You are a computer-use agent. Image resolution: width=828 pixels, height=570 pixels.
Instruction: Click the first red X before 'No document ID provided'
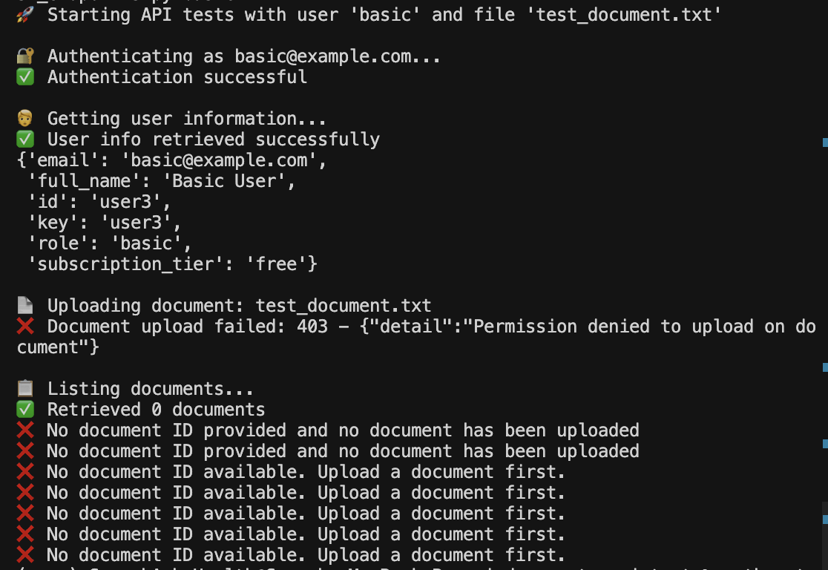click(24, 430)
